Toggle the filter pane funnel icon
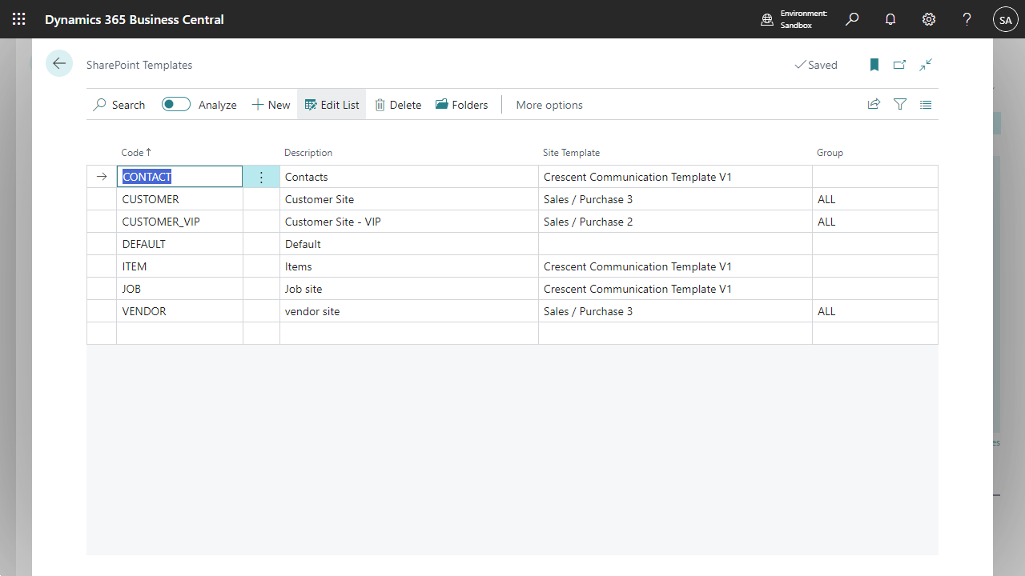The height and width of the screenshot is (576, 1025). click(900, 104)
